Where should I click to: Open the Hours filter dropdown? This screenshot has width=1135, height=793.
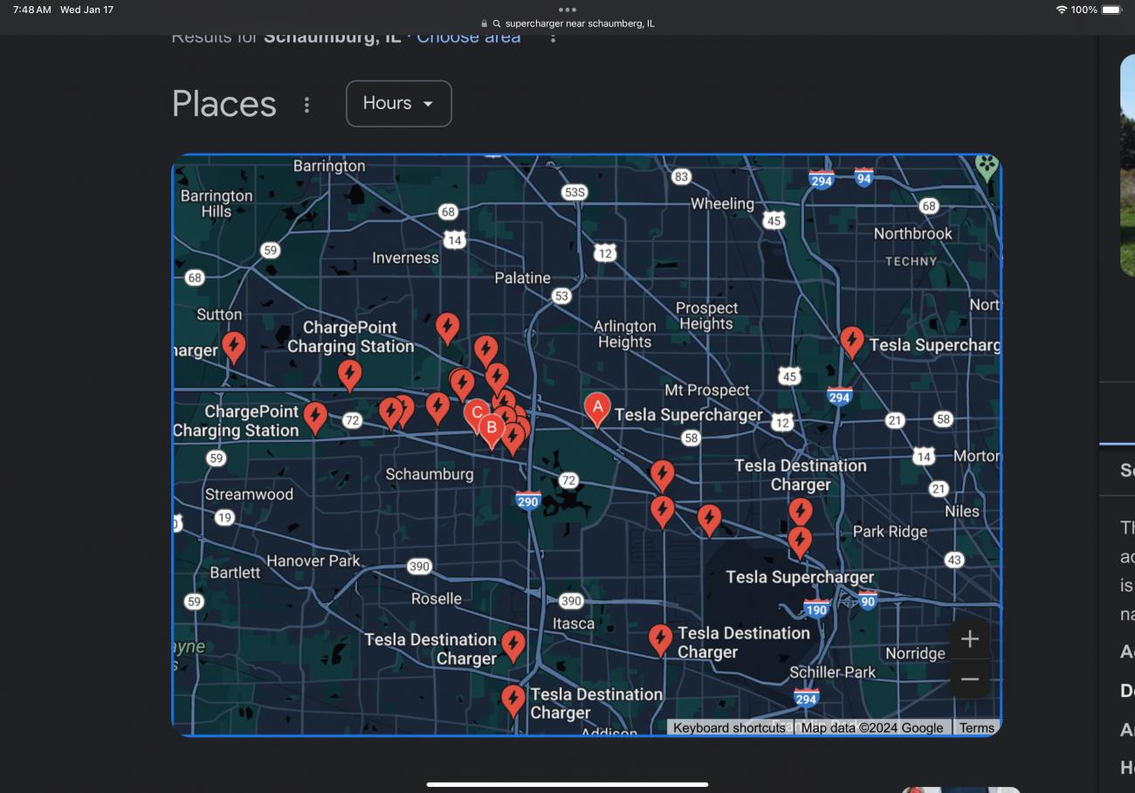pos(399,103)
